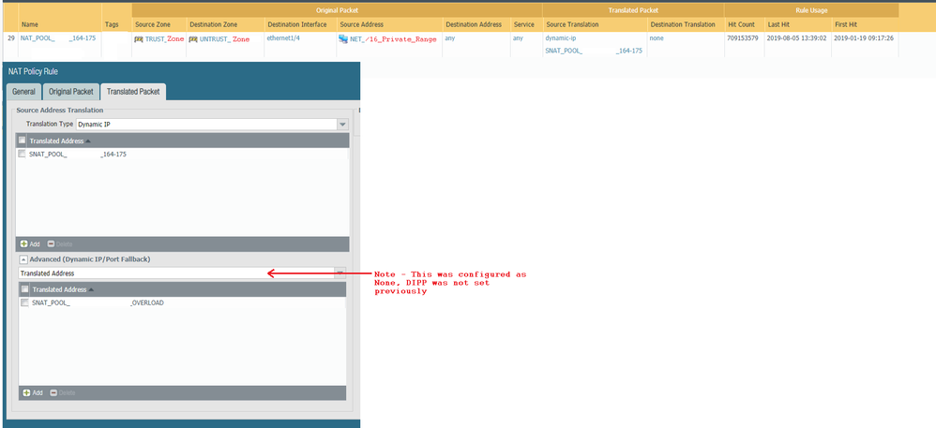This screenshot has height=428, width=936.
Task: Click the Hit Count column header
Action: (741, 23)
